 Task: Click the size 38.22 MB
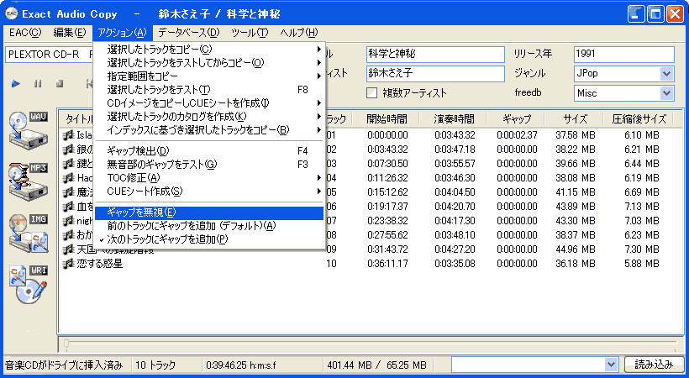[x=576, y=150]
